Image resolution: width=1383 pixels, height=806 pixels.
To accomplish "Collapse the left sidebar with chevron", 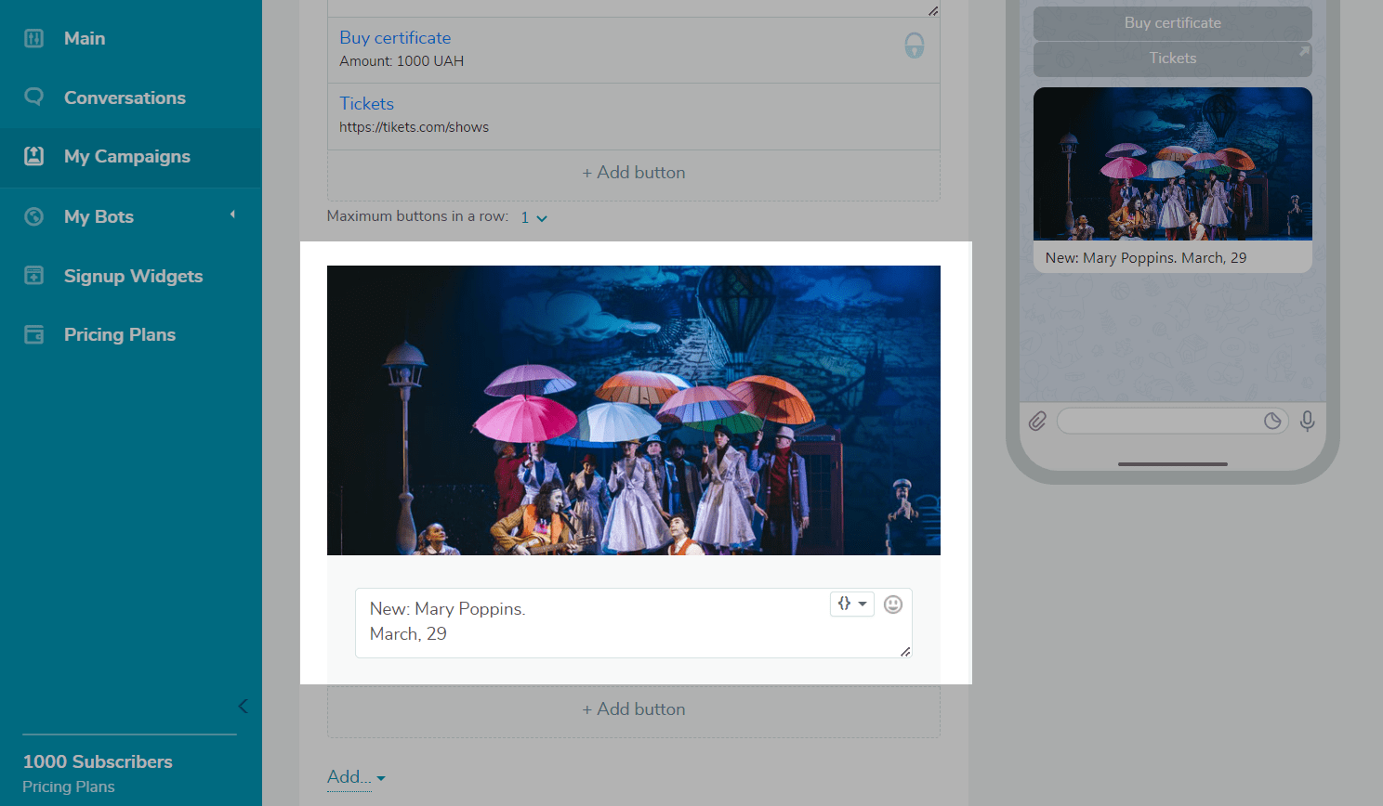I will 243,706.
